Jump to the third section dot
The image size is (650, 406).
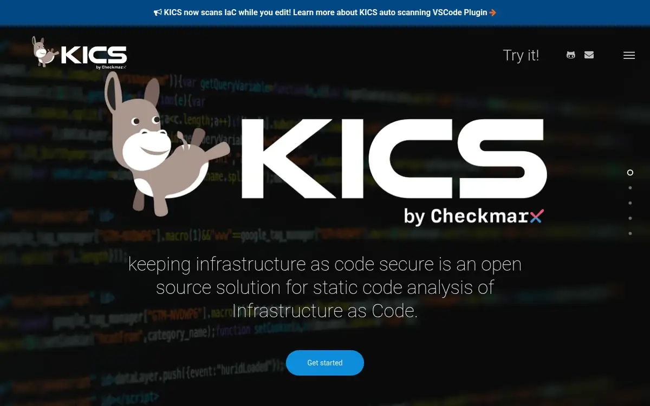tap(630, 203)
